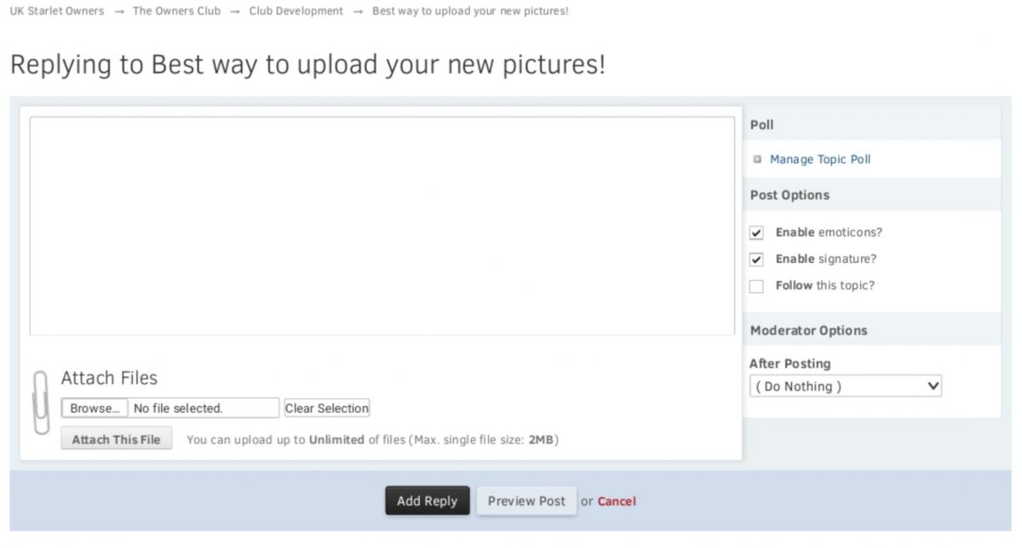Uncheck the Enable signature checkbox
The image size is (1022, 548).
(756, 260)
